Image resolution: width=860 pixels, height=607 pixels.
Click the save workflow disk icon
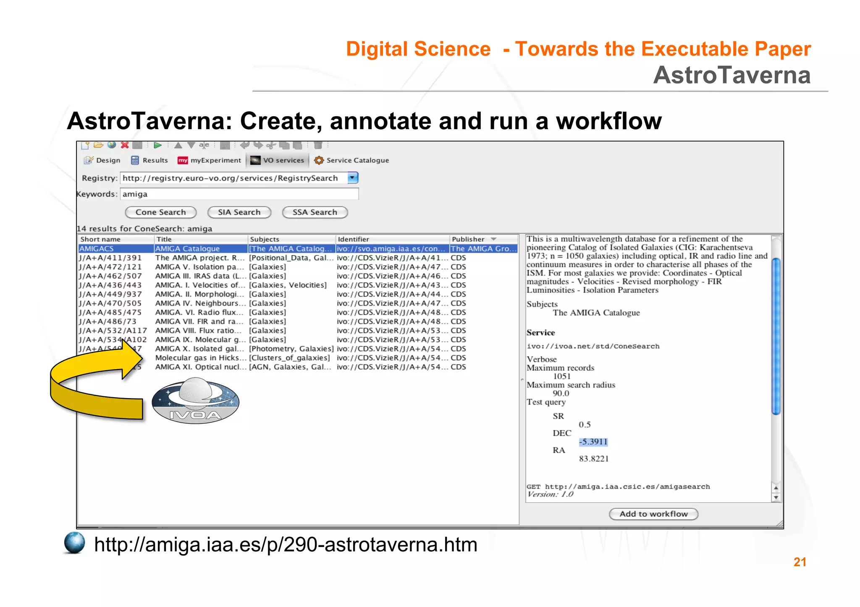tap(137, 145)
